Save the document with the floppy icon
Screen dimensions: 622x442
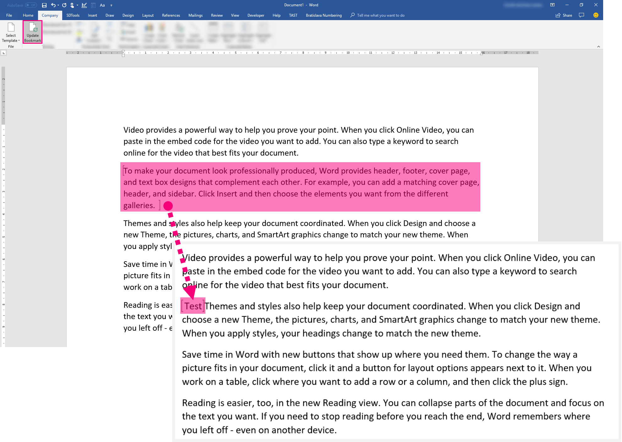[44, 5]
